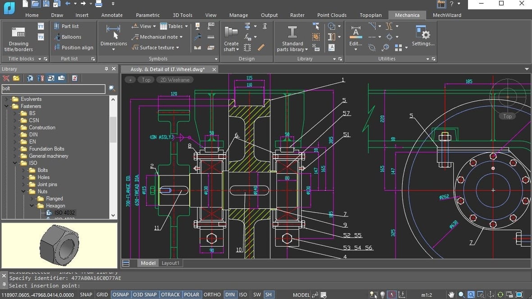Click the TT title block icon
Viewport: 532px width, 299px height.
pyautogui.click(x=41, y=26)
